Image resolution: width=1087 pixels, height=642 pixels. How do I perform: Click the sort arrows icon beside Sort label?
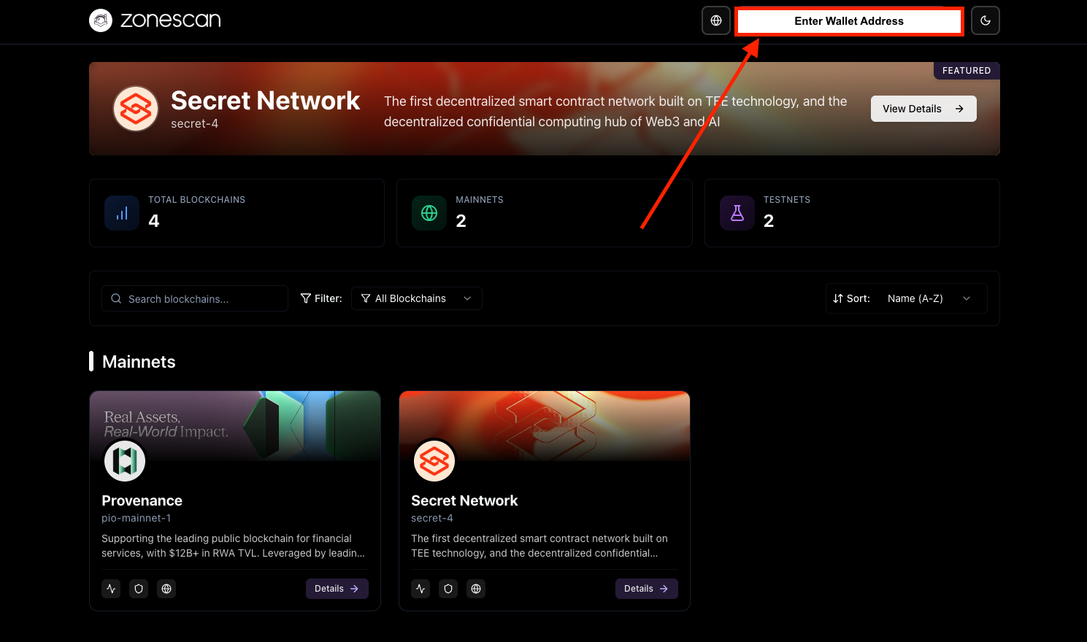[x=838, y=298]
